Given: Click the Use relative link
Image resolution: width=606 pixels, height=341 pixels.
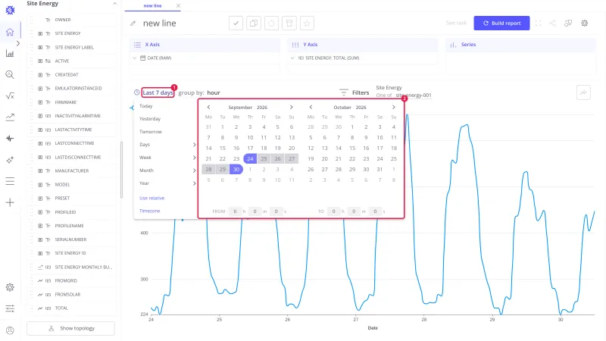Looking at the screenshot, I should [x=152, y=198].
